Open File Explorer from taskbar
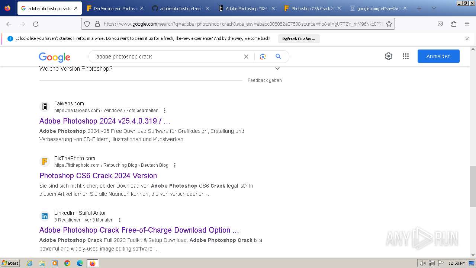 pyautogui.click(x=42, y=263)
